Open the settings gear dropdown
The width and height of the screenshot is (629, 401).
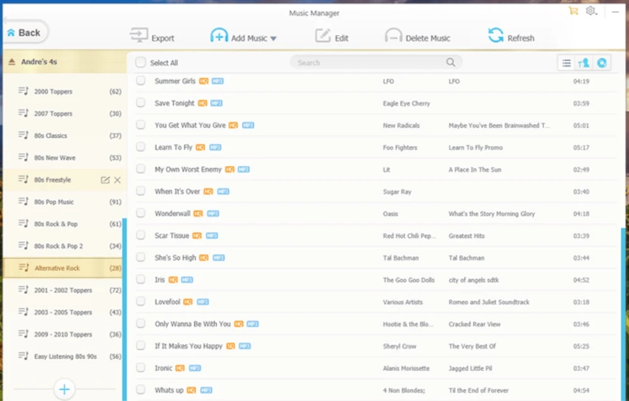591,11
